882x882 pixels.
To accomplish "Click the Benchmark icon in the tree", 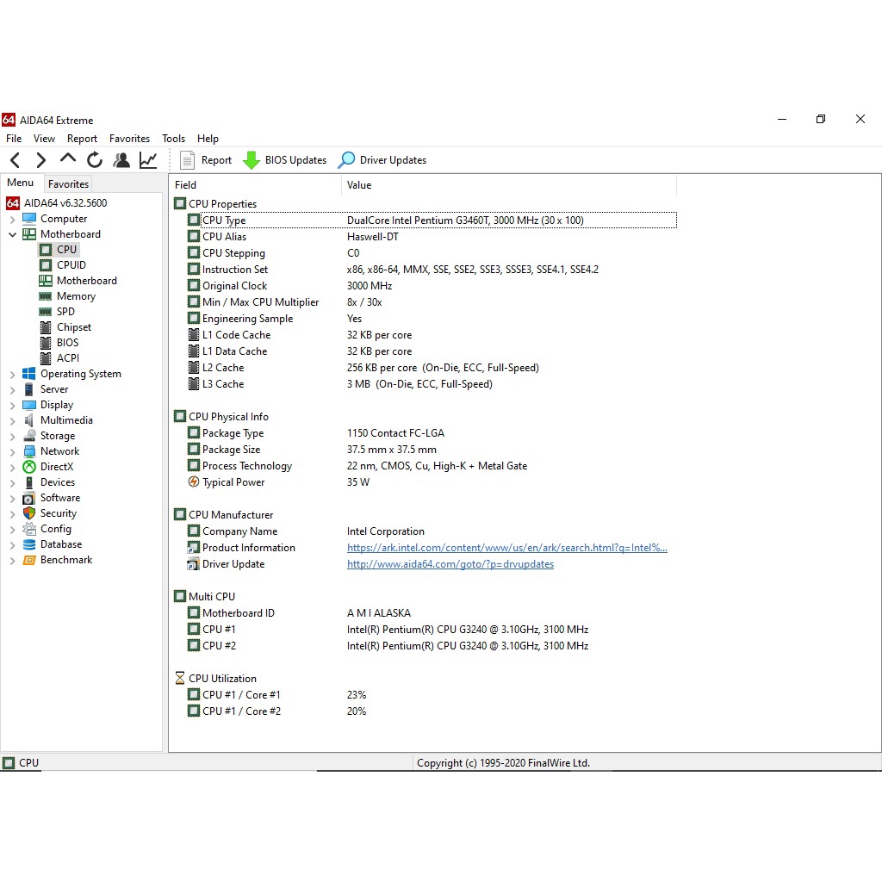I will pos(29,560).
